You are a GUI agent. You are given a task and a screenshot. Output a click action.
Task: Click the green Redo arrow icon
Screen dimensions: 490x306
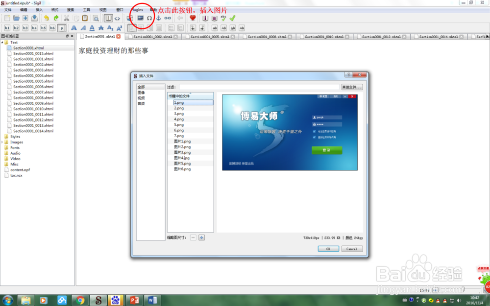(x=56, y=18)
